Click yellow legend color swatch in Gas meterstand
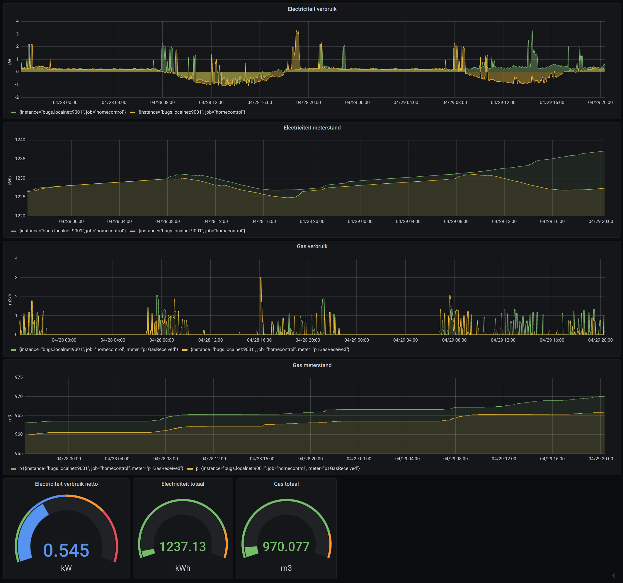Screen dimensions: 623x583 pos(190,469)
